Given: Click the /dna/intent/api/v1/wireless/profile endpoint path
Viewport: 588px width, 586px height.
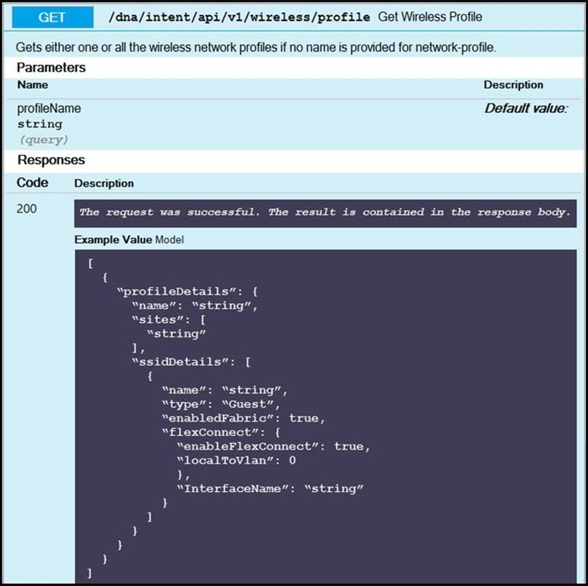Looking at the screenshot, I should (240, 17).
